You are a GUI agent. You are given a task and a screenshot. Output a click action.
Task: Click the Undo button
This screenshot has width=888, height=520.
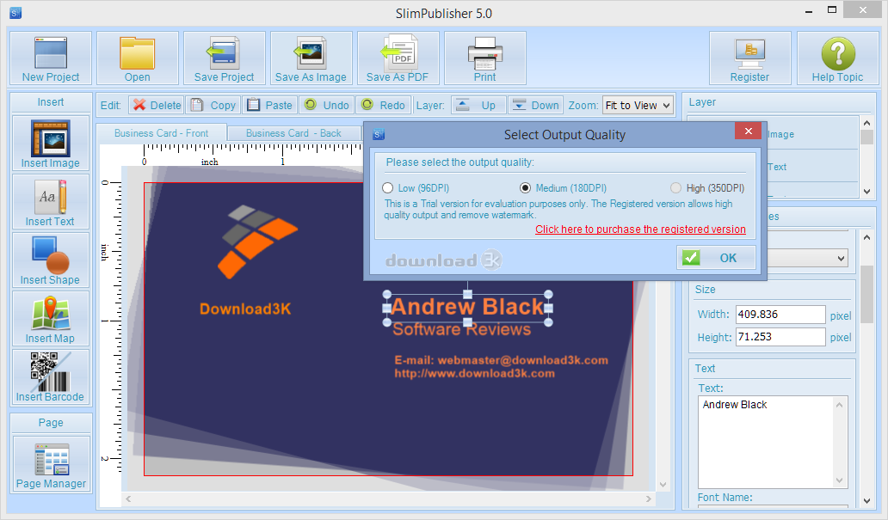[x=327, y=105]
